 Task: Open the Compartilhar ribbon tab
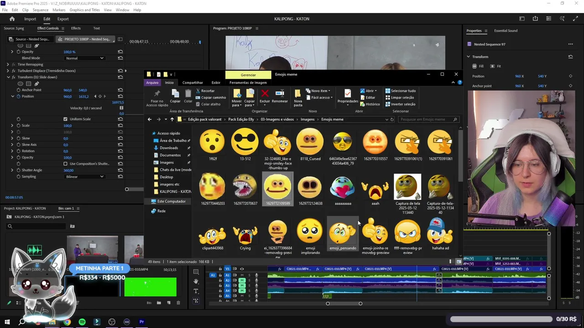(x=193, y=82)
